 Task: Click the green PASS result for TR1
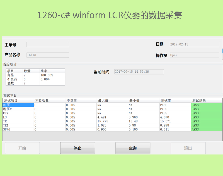[206, 125]
